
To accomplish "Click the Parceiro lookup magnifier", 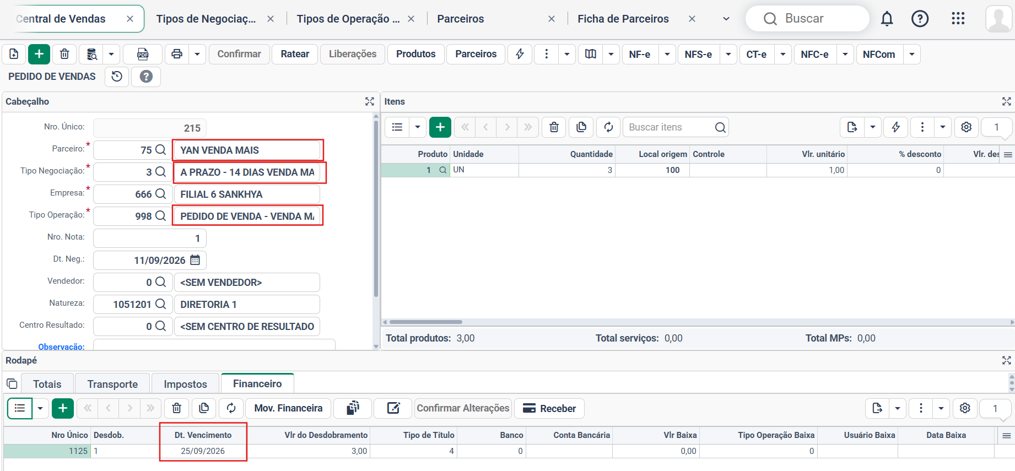I will [160, 150].
